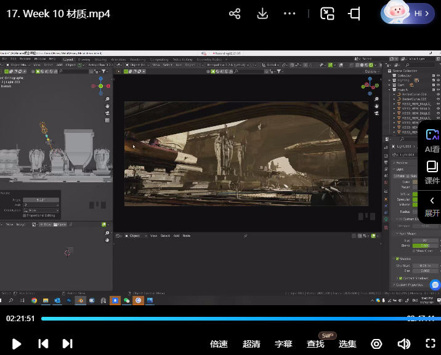Click the rotate screen icon
Image resolution: width=441 pixels, height=355 pixels.
[355, 14]
